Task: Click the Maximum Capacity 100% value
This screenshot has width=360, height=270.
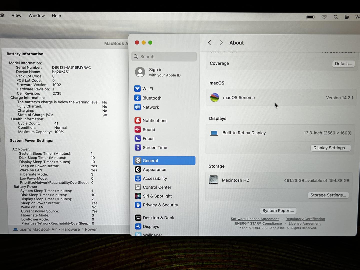Action: pos(59,132)
